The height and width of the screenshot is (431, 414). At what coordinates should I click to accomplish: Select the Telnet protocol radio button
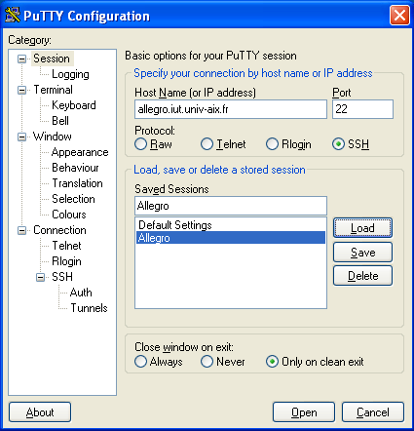(207, 144)
